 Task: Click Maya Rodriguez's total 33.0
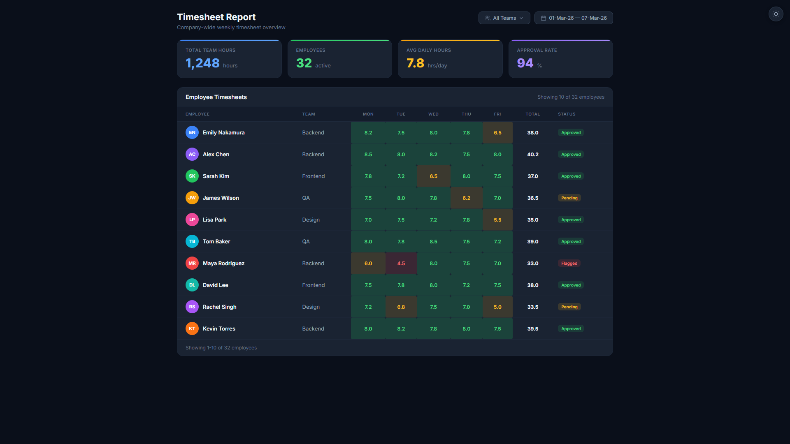click(x=533, y=263)
